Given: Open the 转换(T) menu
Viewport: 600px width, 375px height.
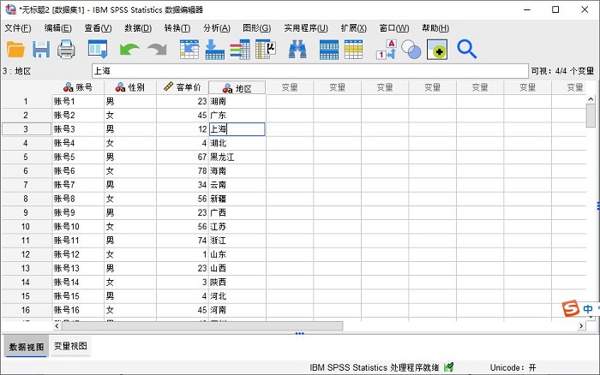Looking at the screenshot, I should [x=177, y=28].
